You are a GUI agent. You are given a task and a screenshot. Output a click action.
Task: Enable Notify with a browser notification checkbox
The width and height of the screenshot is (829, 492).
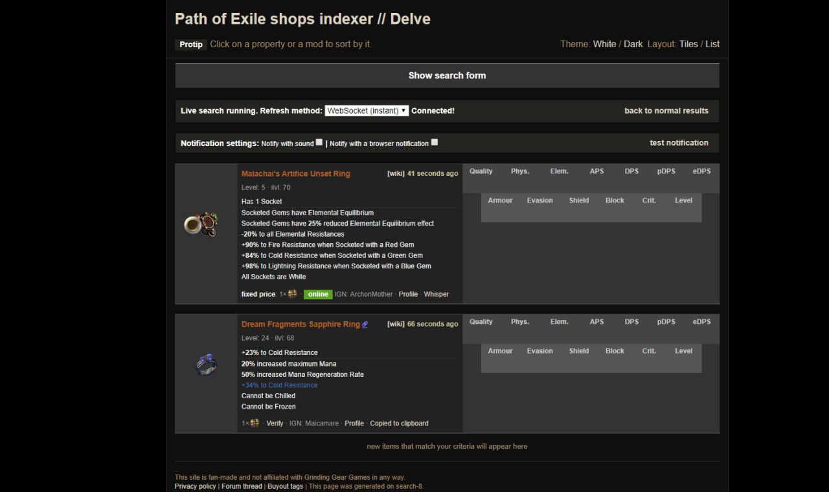coord(435,142)
